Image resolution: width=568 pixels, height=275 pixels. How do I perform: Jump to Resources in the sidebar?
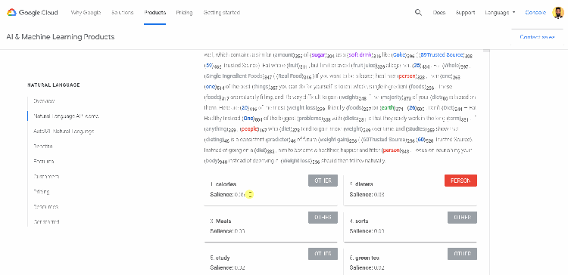45,207
